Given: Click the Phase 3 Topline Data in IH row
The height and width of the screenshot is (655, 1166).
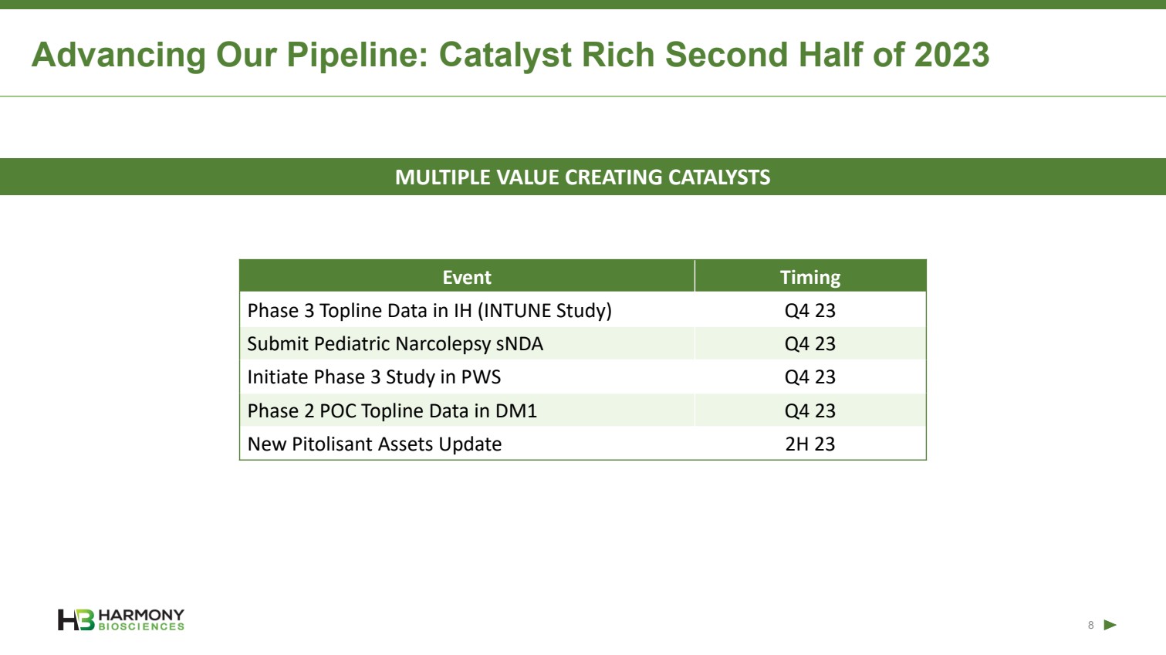Looking at the screenshot, I should (x=429, y=310).
